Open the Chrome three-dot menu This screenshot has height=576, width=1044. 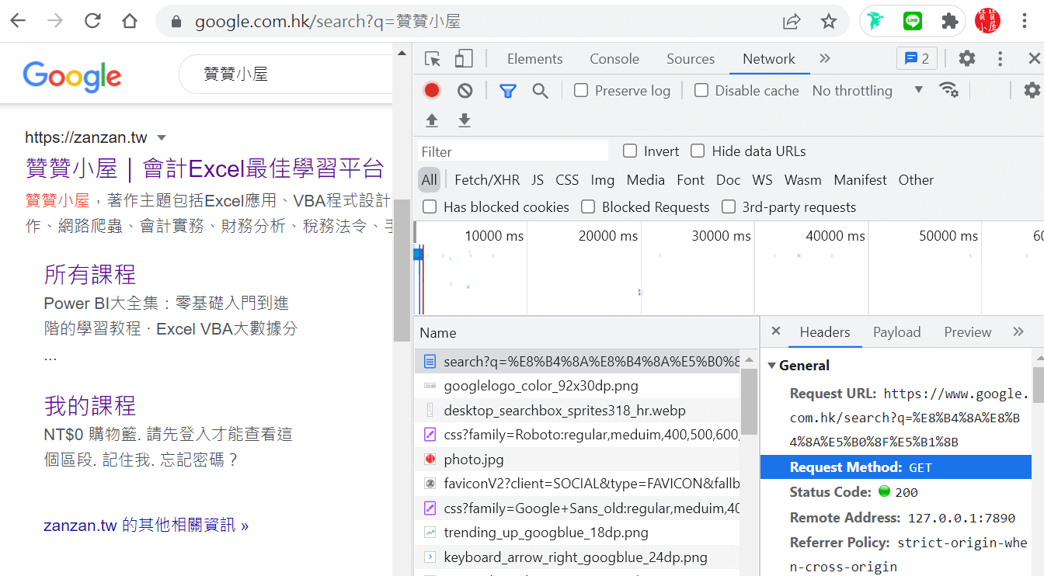point(1025,21)
